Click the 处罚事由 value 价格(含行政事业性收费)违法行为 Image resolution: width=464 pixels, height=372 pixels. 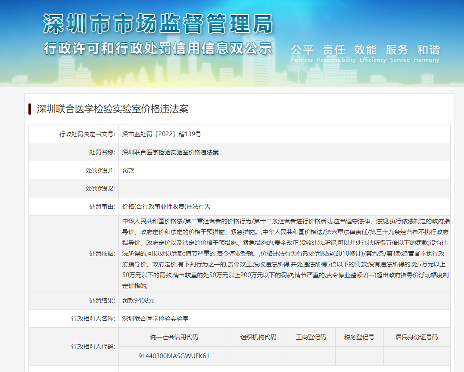166,206
